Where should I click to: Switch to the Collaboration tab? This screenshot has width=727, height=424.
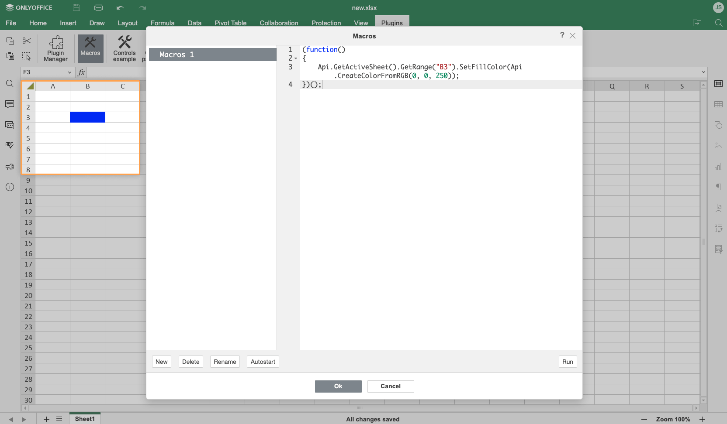pyautogui.click(x=279, y=23)
